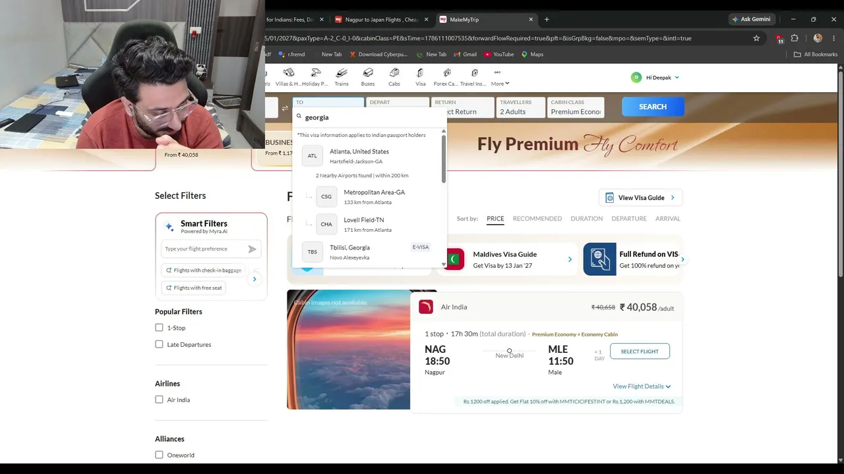The width and height of the screenshot is (844, 474).
Task: Sort flights by Arrival
Action: click(668, 219)
